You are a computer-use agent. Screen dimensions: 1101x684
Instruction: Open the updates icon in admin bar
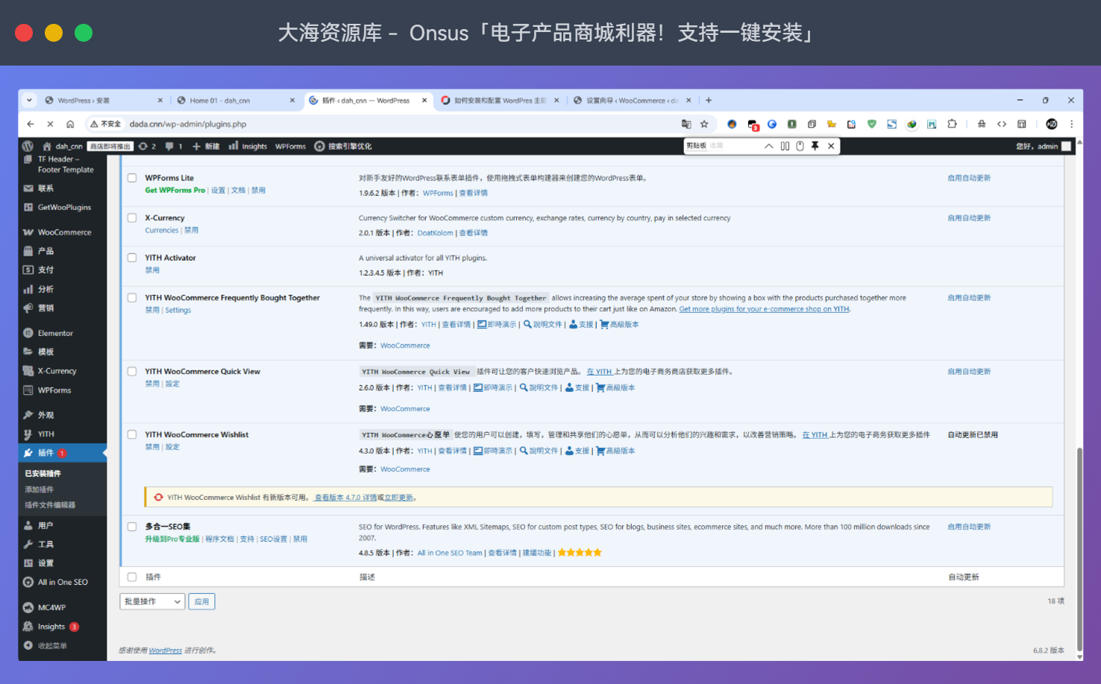[x=147, y=146]
